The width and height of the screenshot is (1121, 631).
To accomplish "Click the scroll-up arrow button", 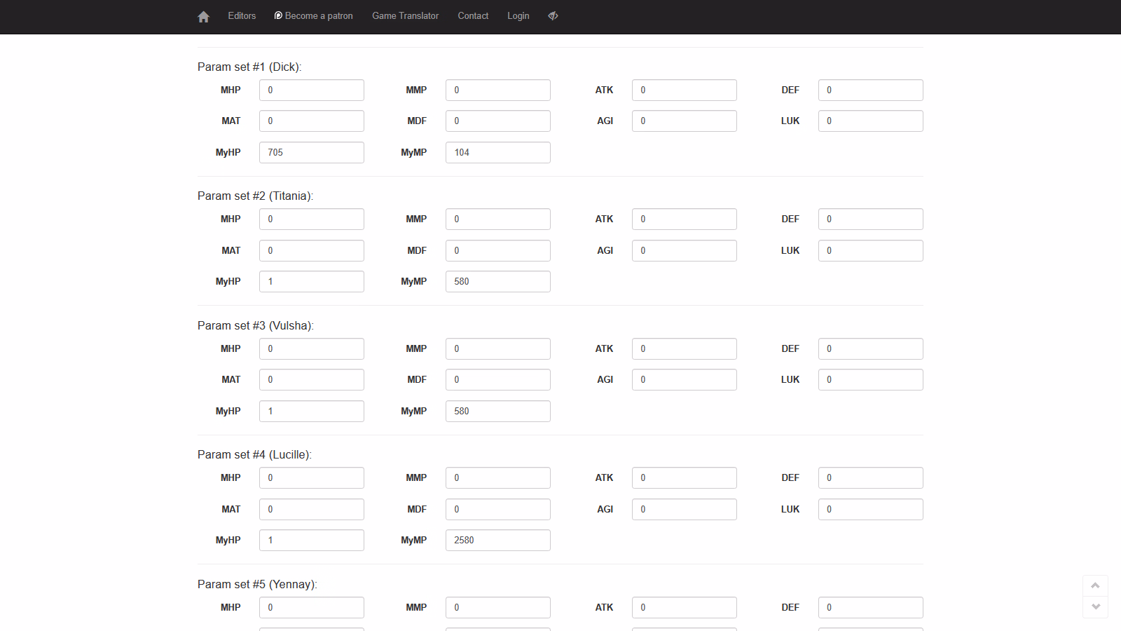I will pos(1095,585).
